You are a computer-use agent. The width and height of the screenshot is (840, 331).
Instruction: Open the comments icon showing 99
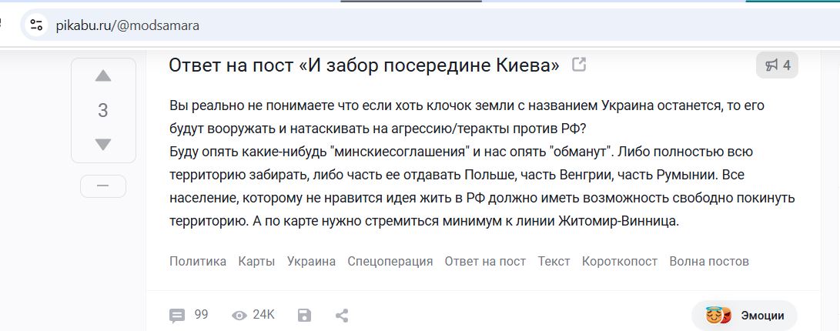177,316
